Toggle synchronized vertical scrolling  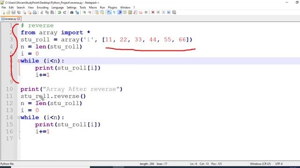97,13
